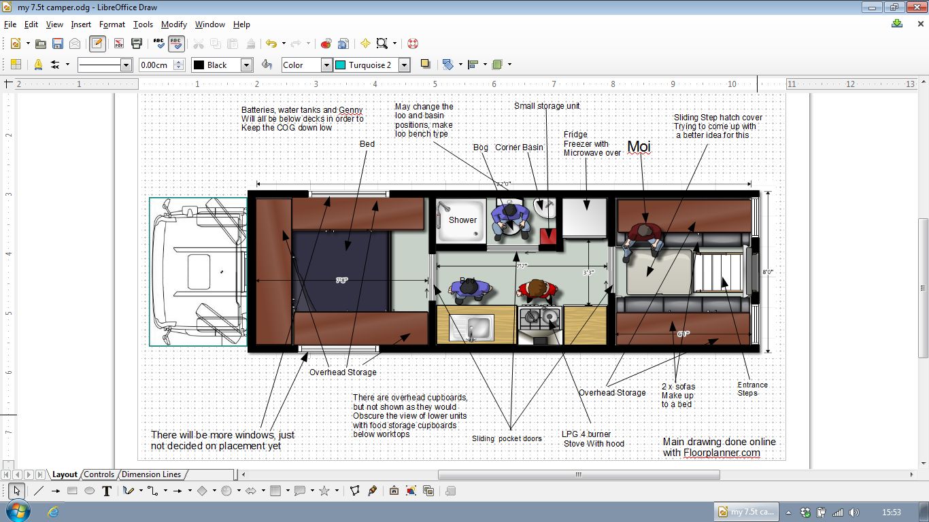The width and height of the screenshot is (929, 522).
Task: Open the Insert menu
Action: click(81, 24)
